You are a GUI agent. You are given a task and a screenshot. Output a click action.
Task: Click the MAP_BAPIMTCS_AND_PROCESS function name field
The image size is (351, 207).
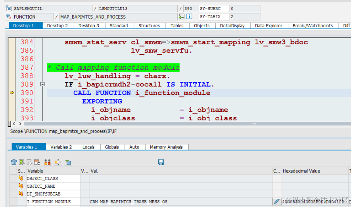click(x=119, y=17)
